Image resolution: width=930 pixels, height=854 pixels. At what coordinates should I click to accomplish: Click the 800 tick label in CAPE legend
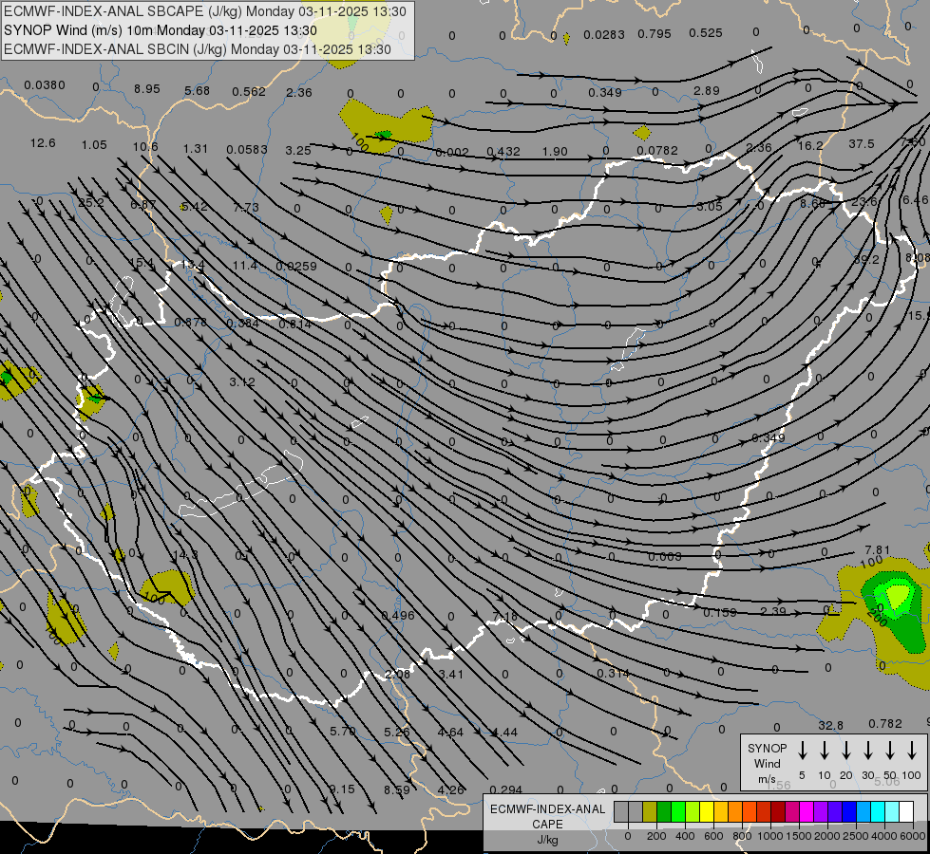742,836
